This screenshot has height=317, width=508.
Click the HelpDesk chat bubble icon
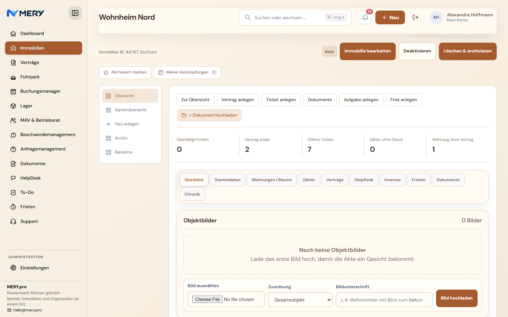pyautogui.click(x=13, y=178)
